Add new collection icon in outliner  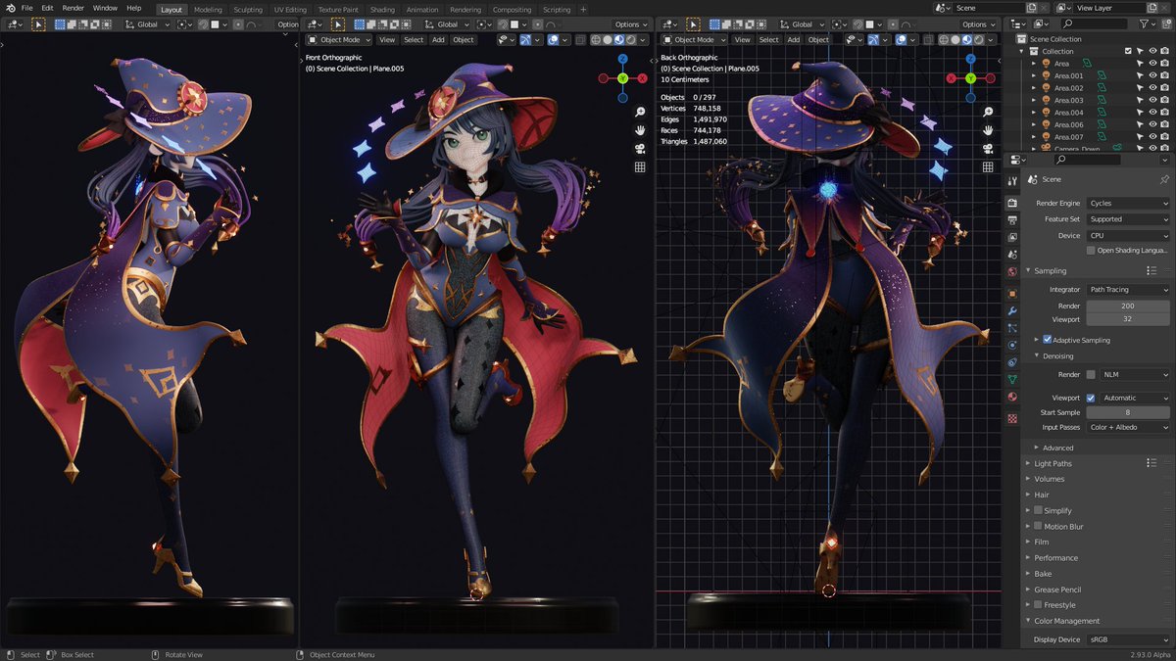coord(1164,24)
